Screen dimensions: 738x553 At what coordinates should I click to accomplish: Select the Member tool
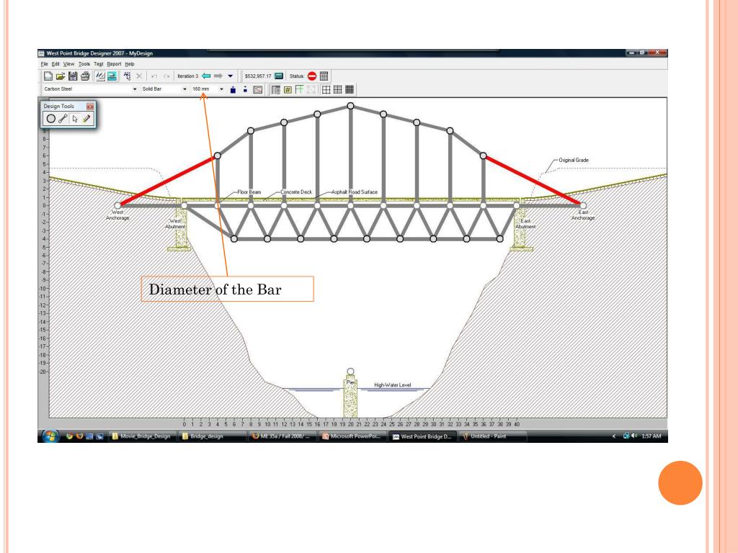63,119
